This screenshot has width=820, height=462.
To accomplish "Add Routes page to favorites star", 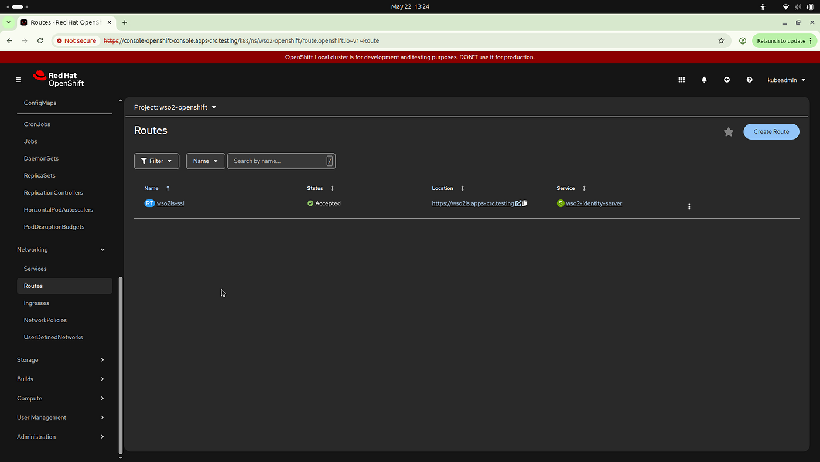I will click(x=729, y=132).
